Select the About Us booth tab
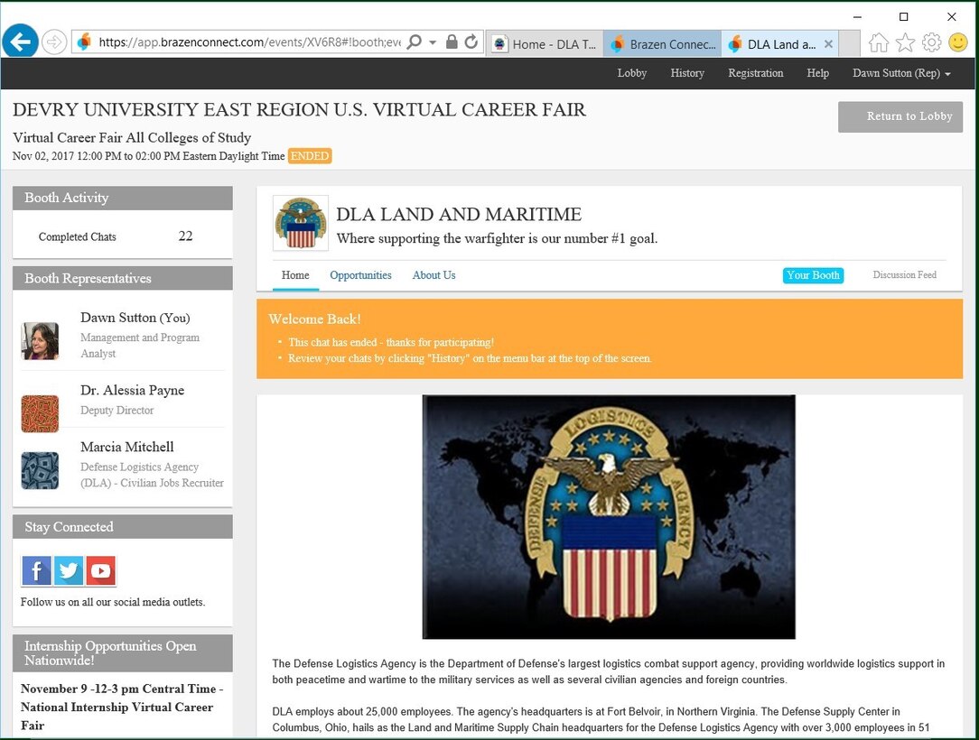The height and width of the screenshot is (740, 979). click(x=434, y=275)
